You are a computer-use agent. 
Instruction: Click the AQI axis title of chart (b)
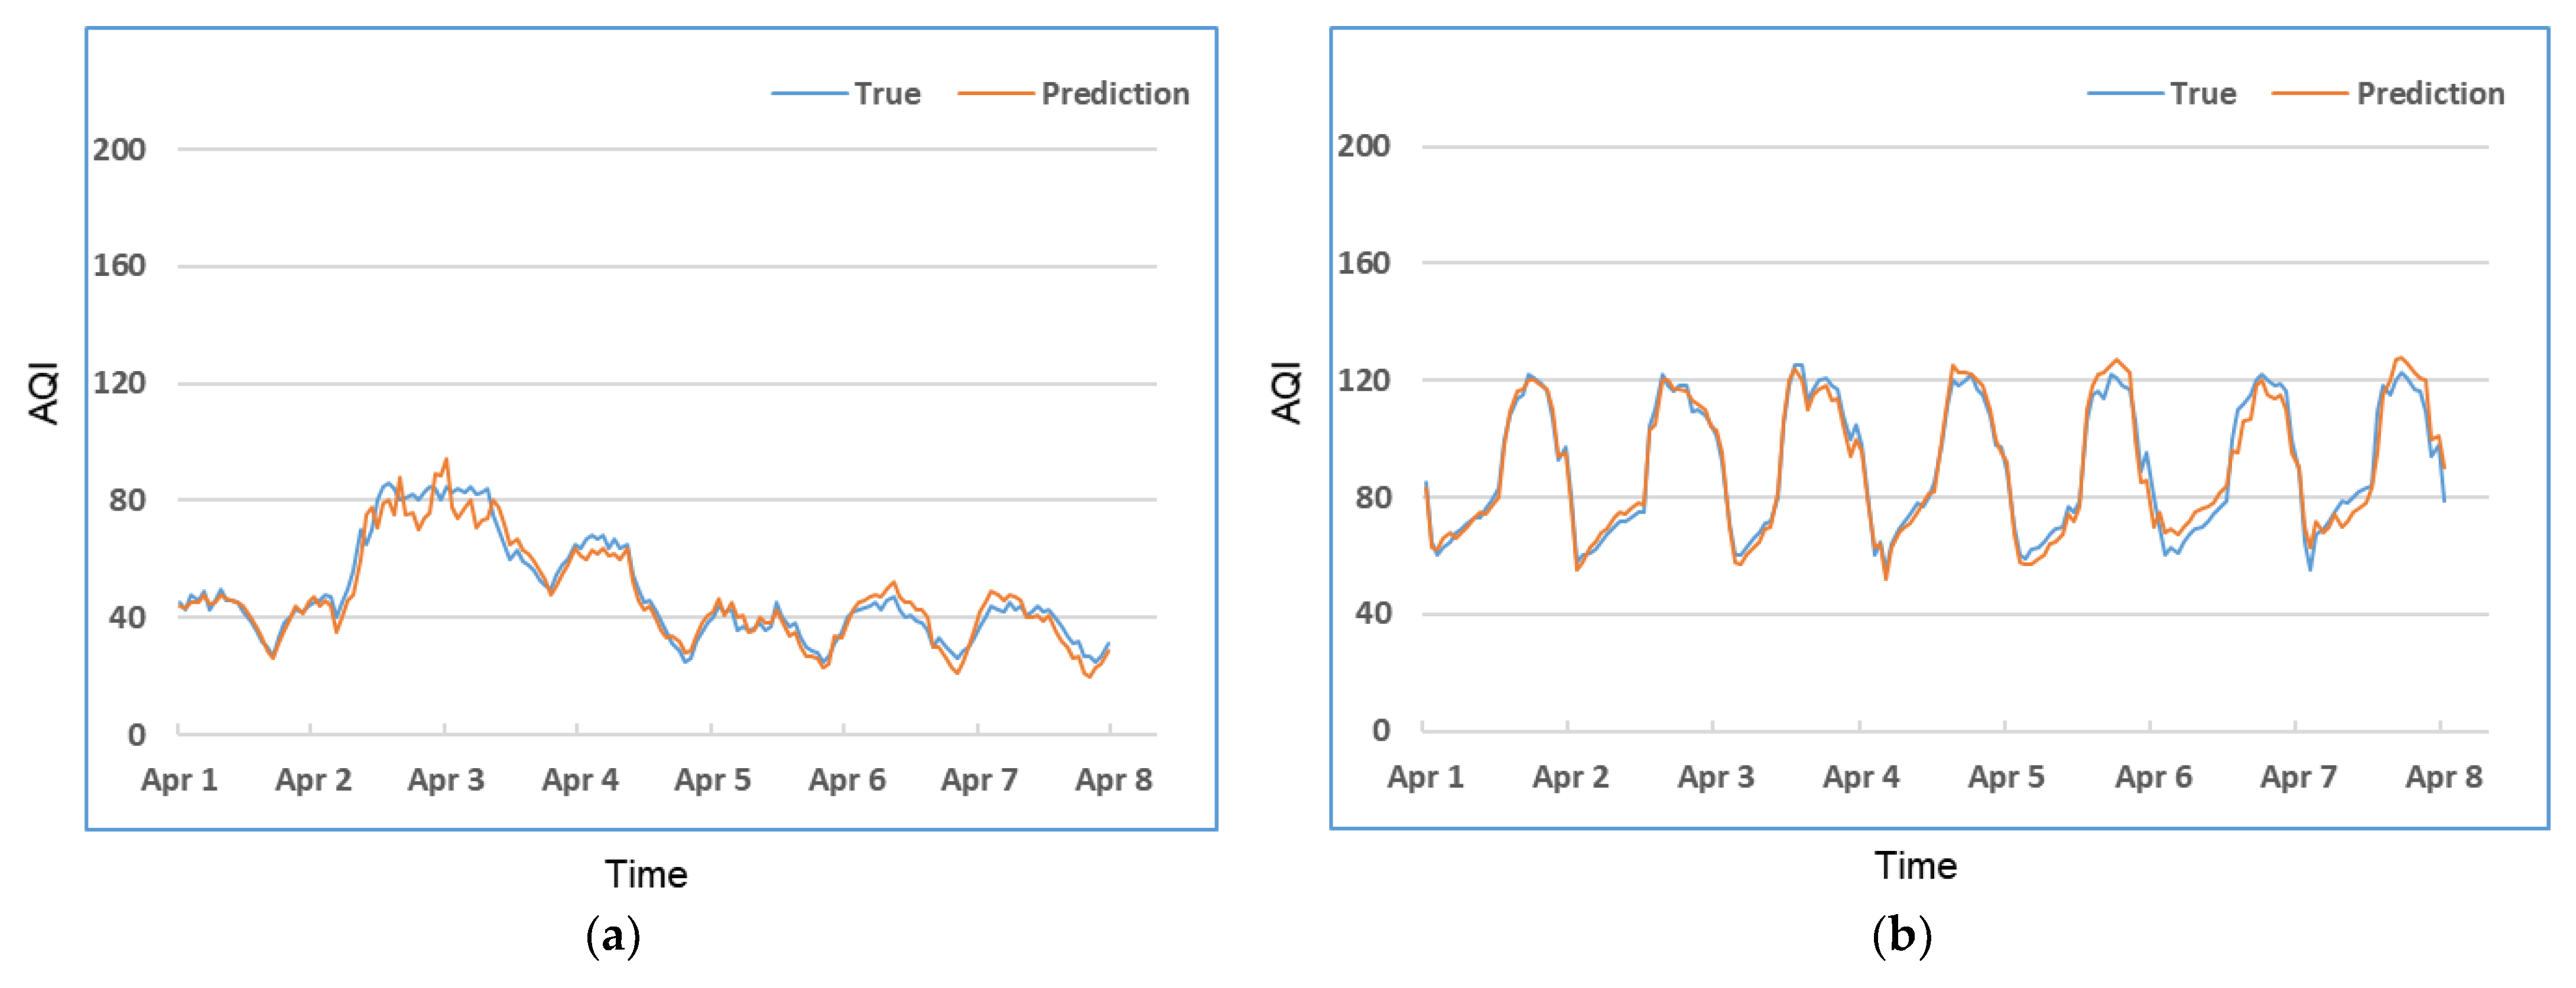click(1287, 393)
